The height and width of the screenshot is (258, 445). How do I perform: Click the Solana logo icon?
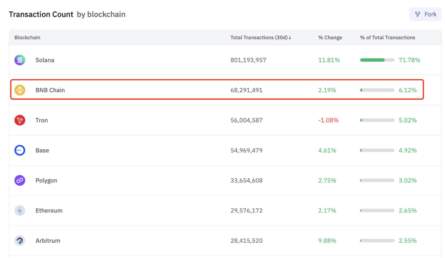pos(20,60)
